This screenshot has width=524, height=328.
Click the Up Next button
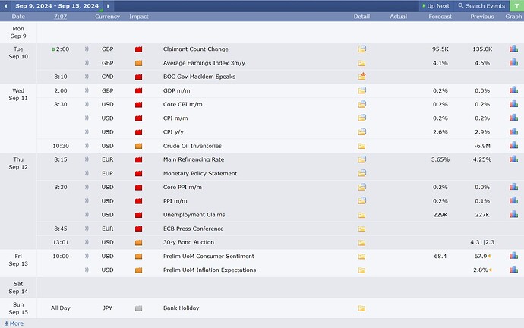coord(436,5)
